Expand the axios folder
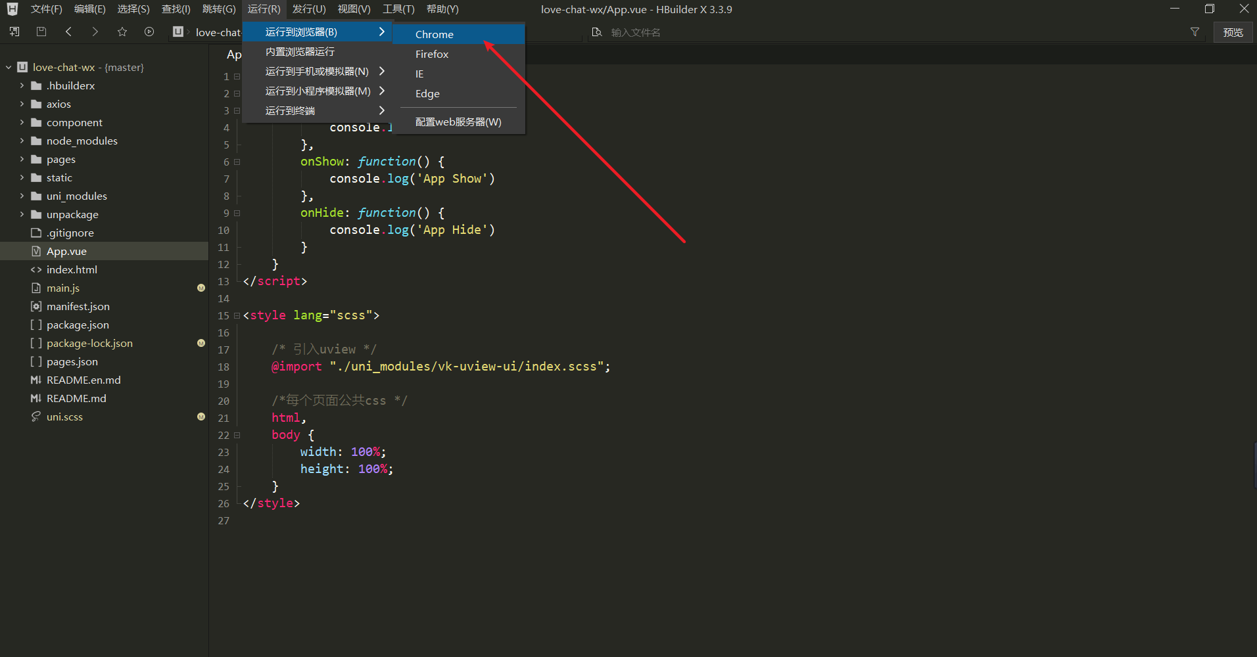This screenshot has height=657, width=1257. click(x=22, y=104)
